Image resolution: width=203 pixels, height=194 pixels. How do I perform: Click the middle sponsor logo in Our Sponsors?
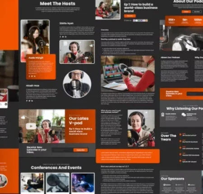point(179,185)
